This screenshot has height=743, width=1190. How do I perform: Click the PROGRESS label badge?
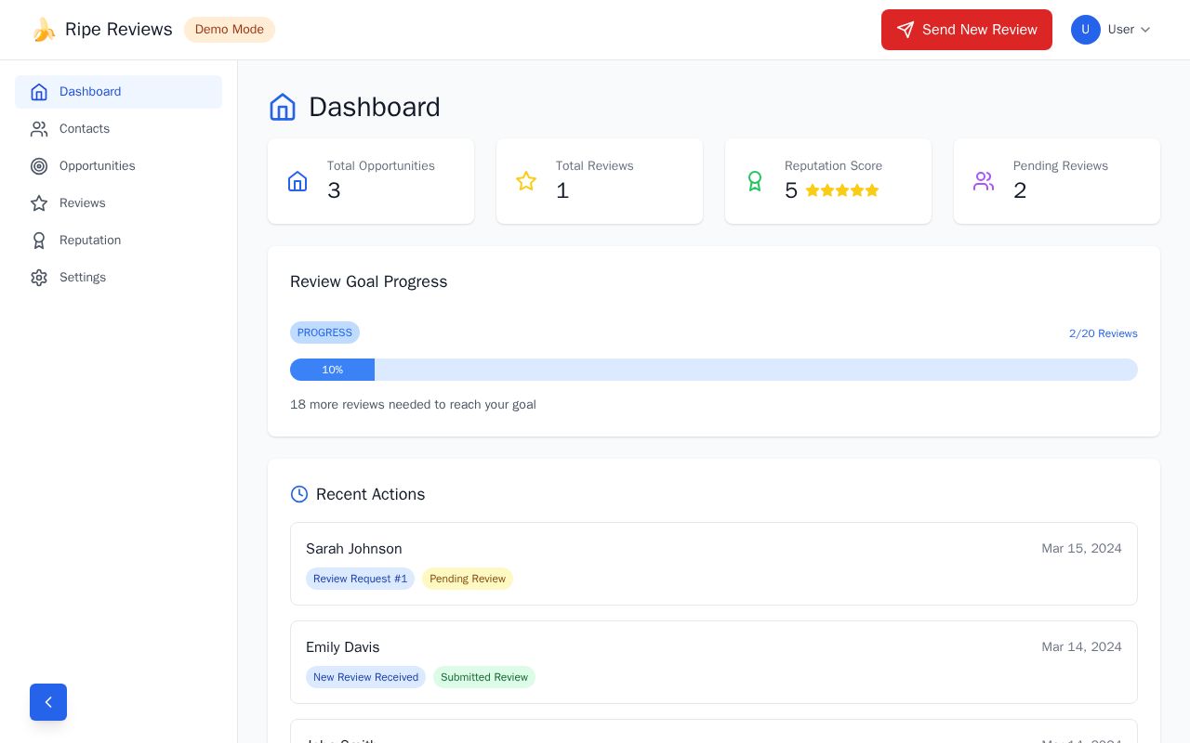[x=324, y=332]
